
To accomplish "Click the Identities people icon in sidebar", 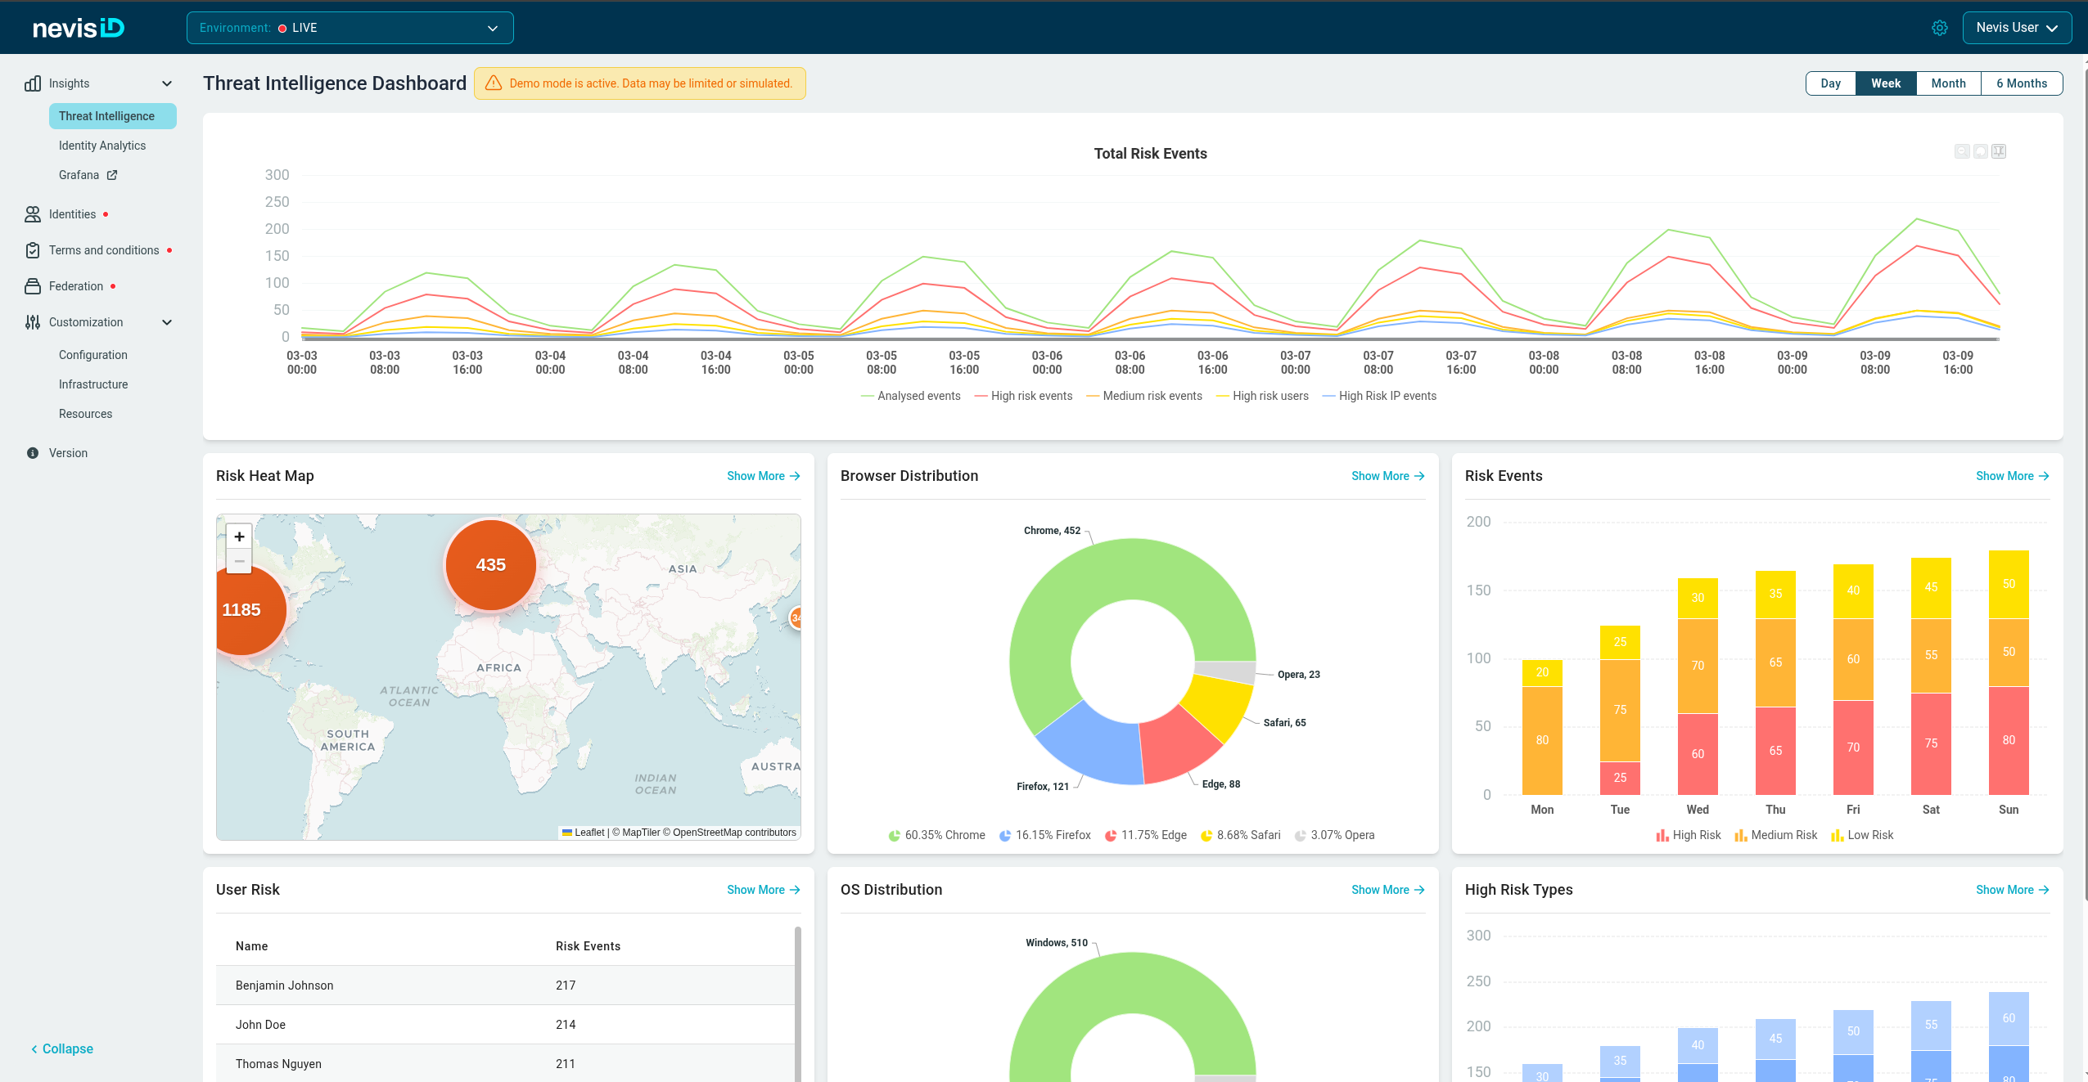I will pyautogui.click(x=33, y=214).
